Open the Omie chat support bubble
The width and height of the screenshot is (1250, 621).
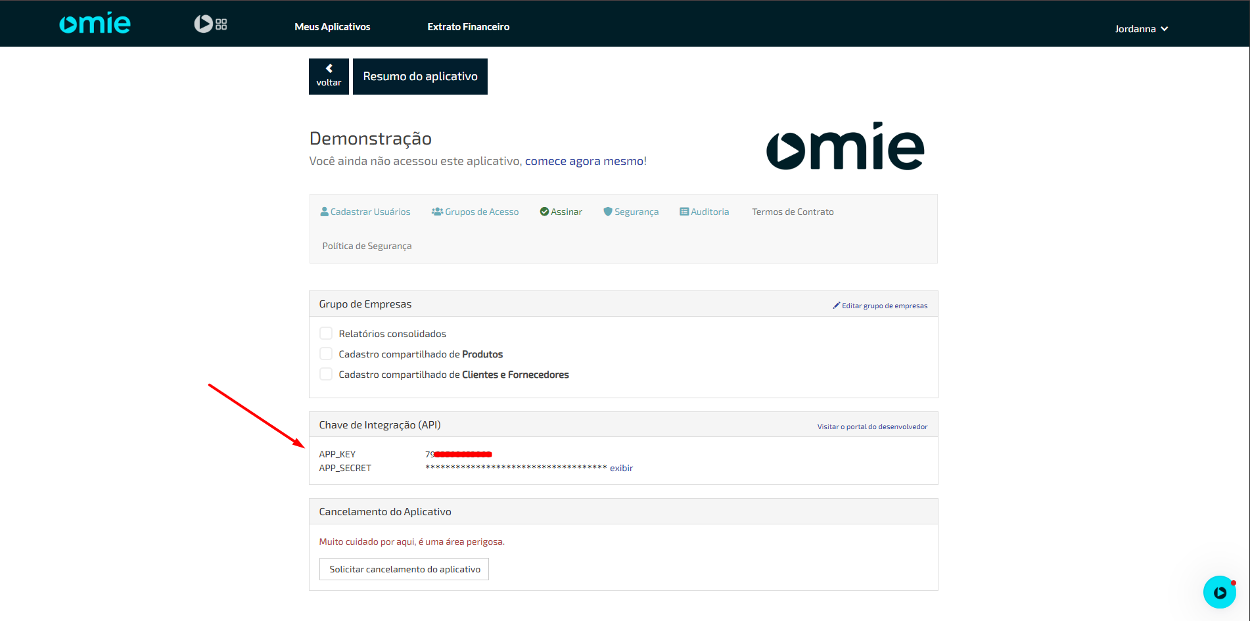pyautogui.click(x=1220, y=592)
